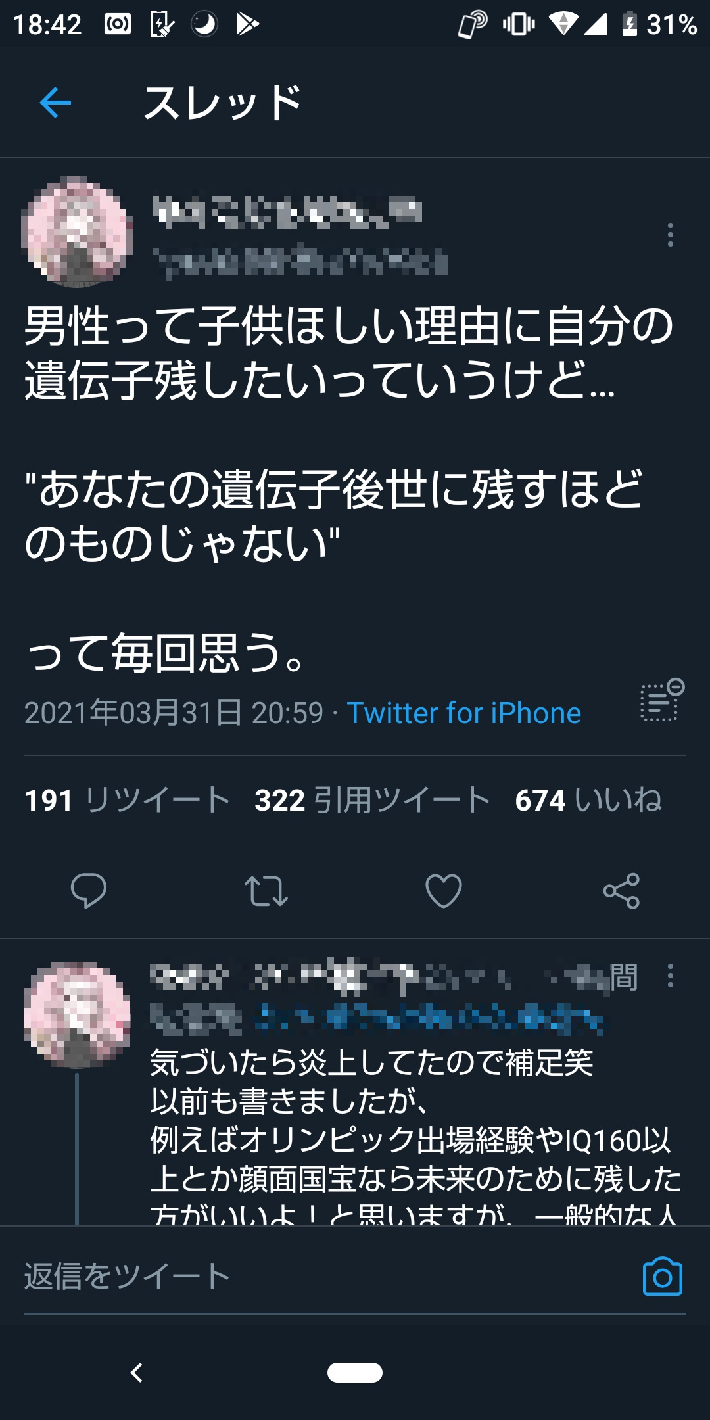
Task: Tap the retweet arrows icon
Action: coord(266,891)
